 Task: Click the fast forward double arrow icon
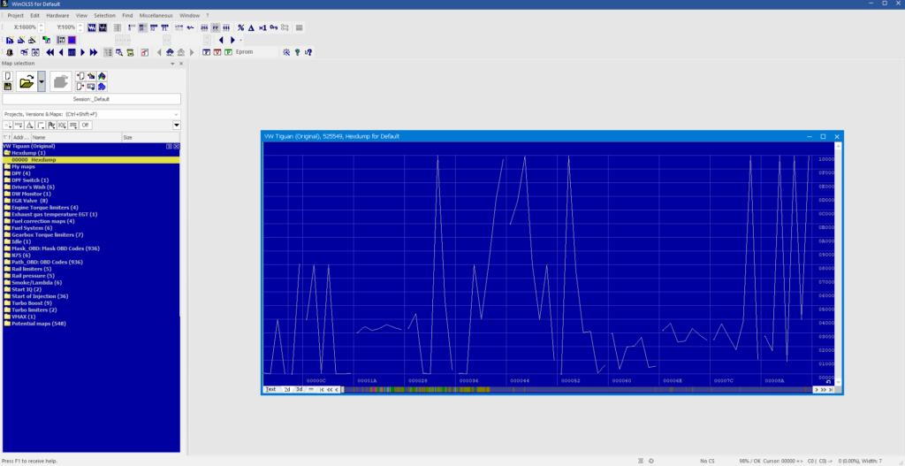click(94, 52)
